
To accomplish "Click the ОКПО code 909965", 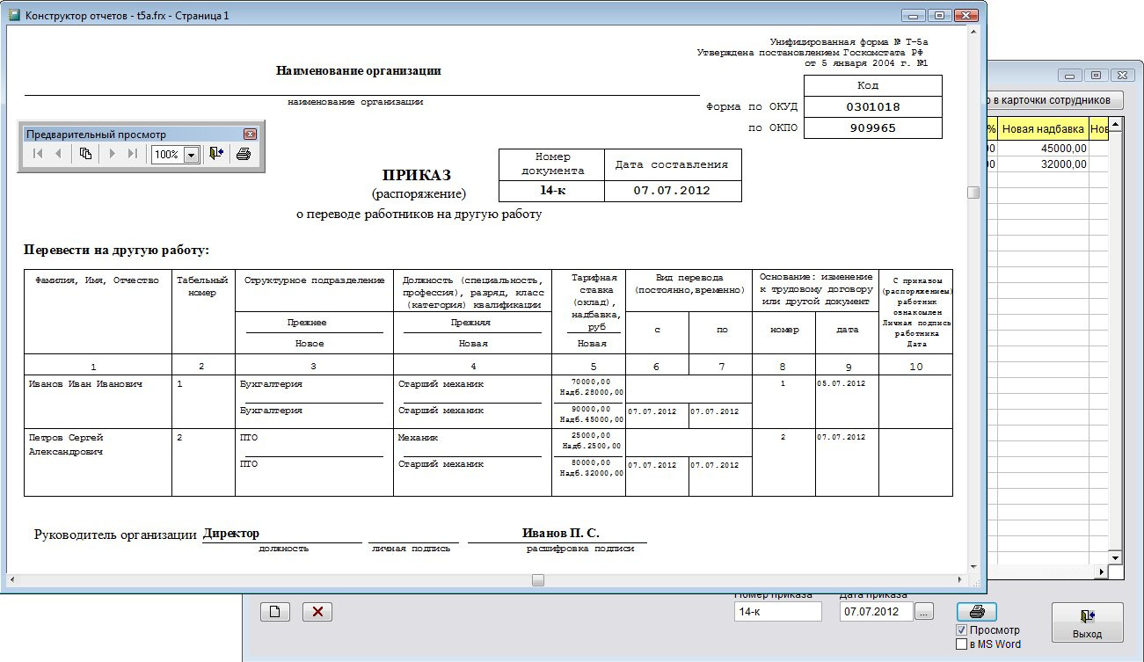I will pos(872,127).
